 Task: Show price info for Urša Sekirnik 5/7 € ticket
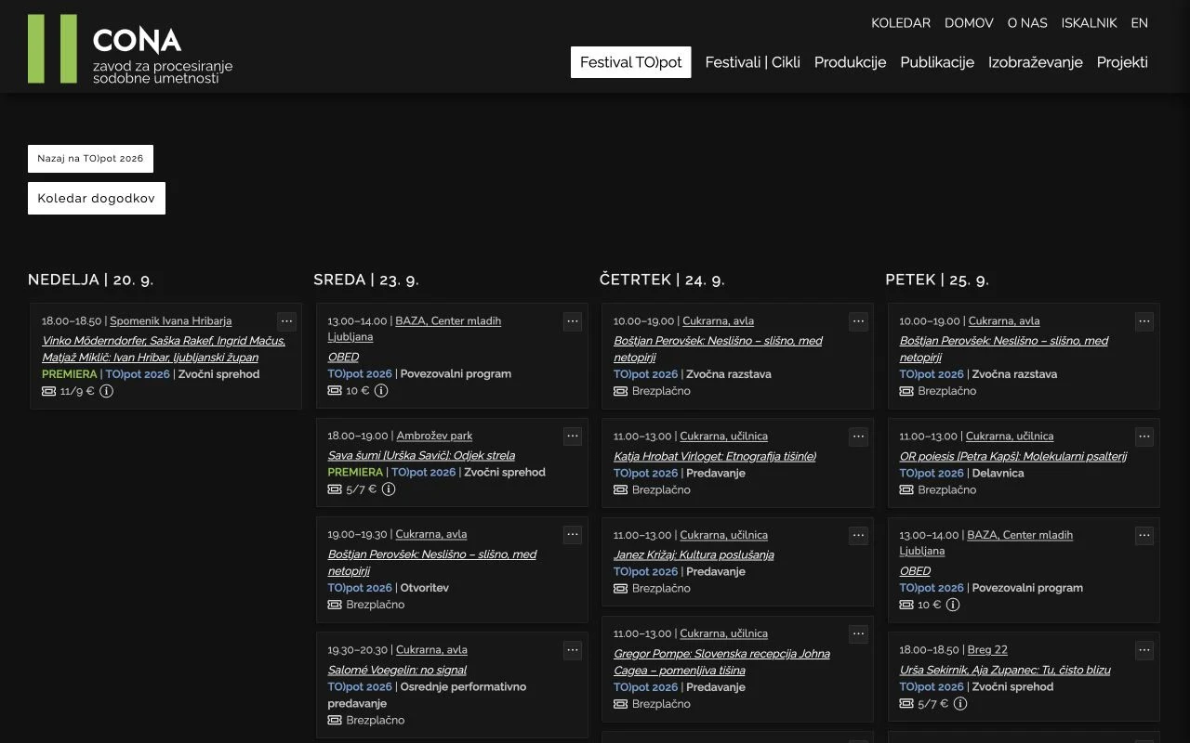tap(960, 704)
